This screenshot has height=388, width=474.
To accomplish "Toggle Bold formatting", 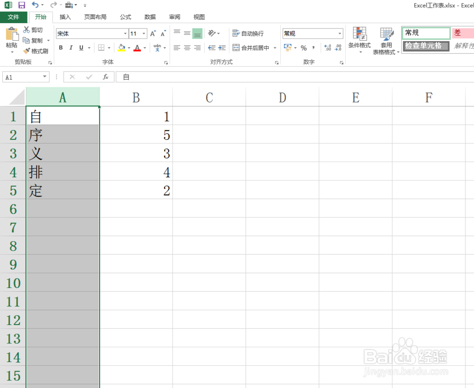I will coord(61,48).
